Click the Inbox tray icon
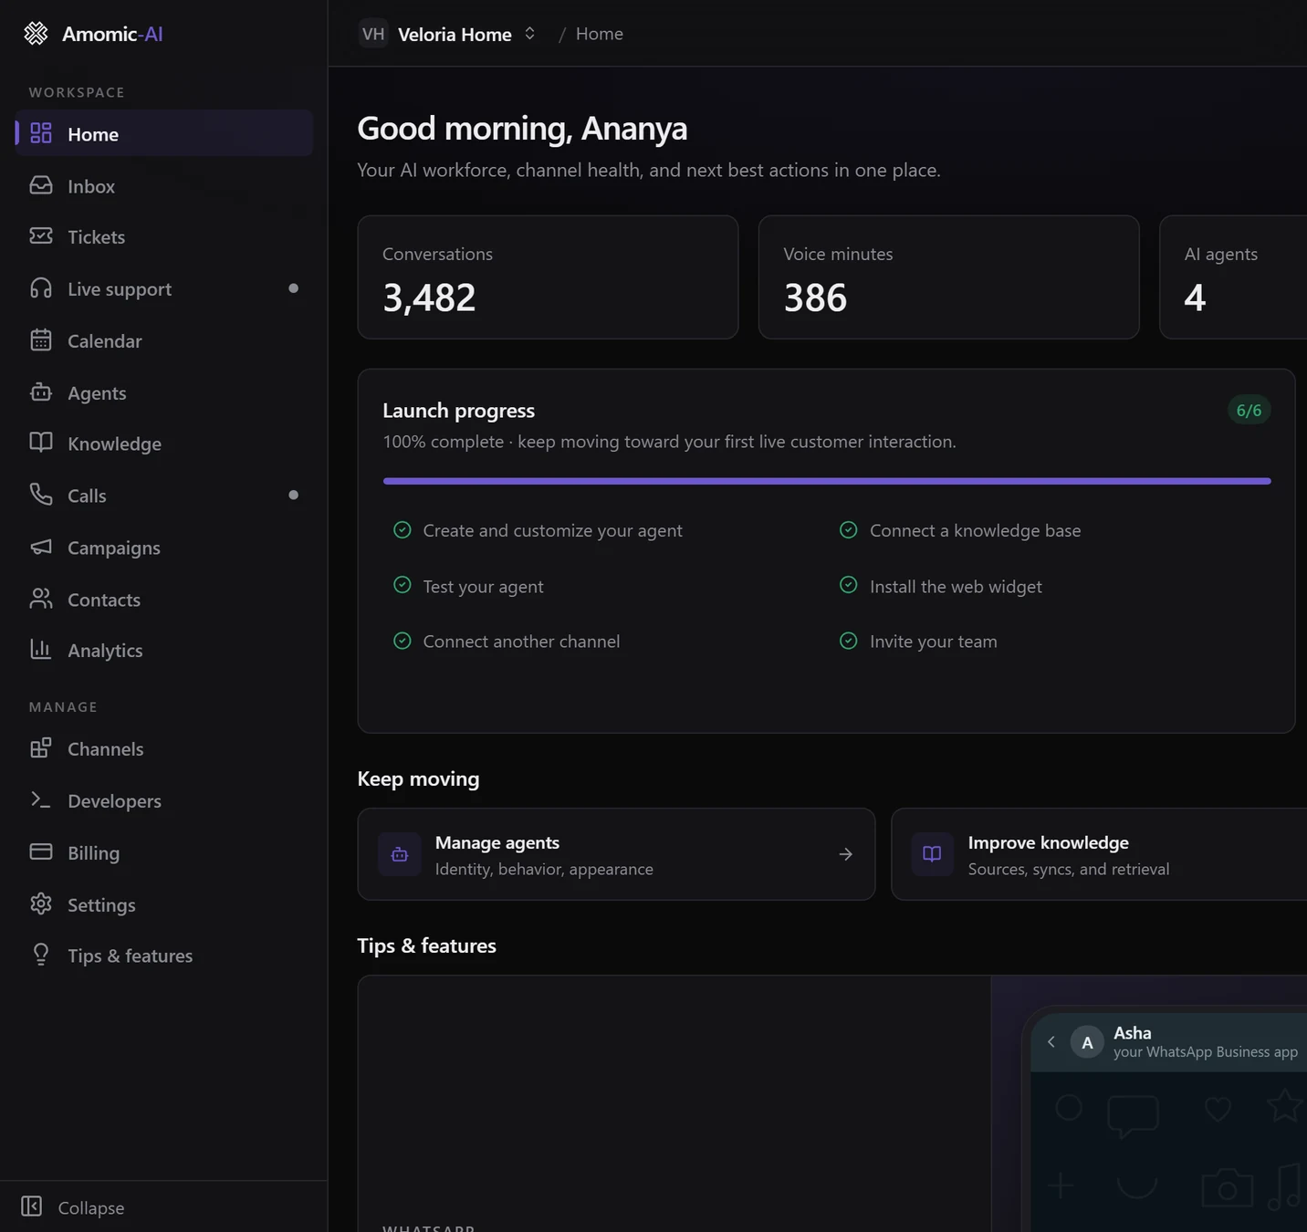The image size is (1307, 1232). [41, 185]
